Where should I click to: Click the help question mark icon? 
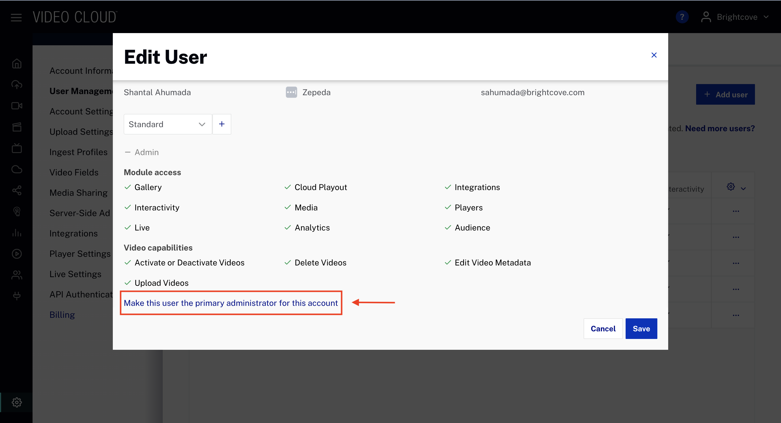click(x=682, y=17)
